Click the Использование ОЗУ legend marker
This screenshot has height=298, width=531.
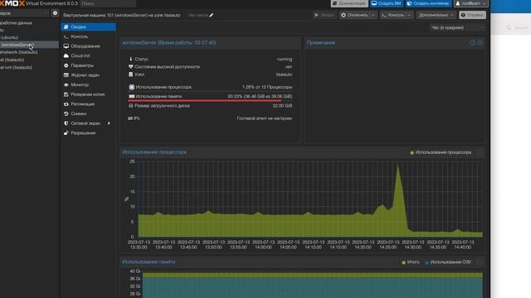(426, 262)
